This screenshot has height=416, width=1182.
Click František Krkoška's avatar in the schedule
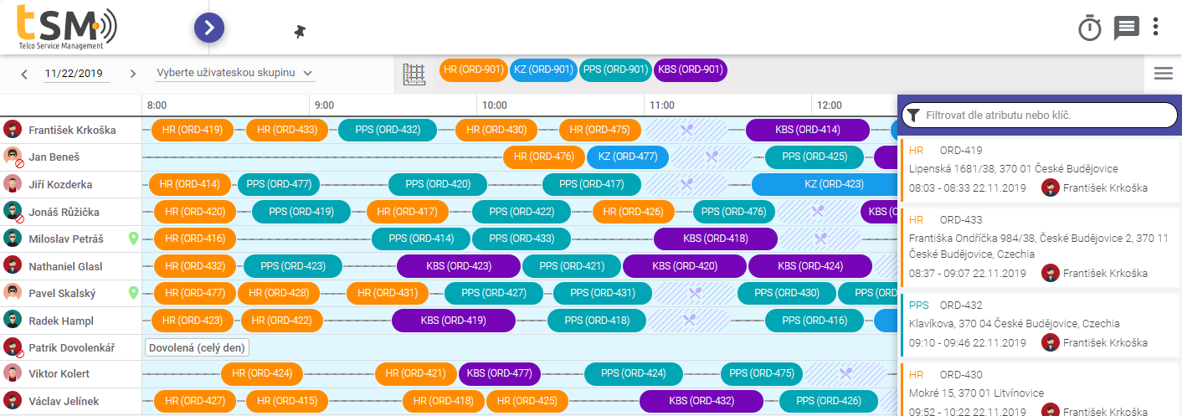pyautogui.click(x=13, y=130)
